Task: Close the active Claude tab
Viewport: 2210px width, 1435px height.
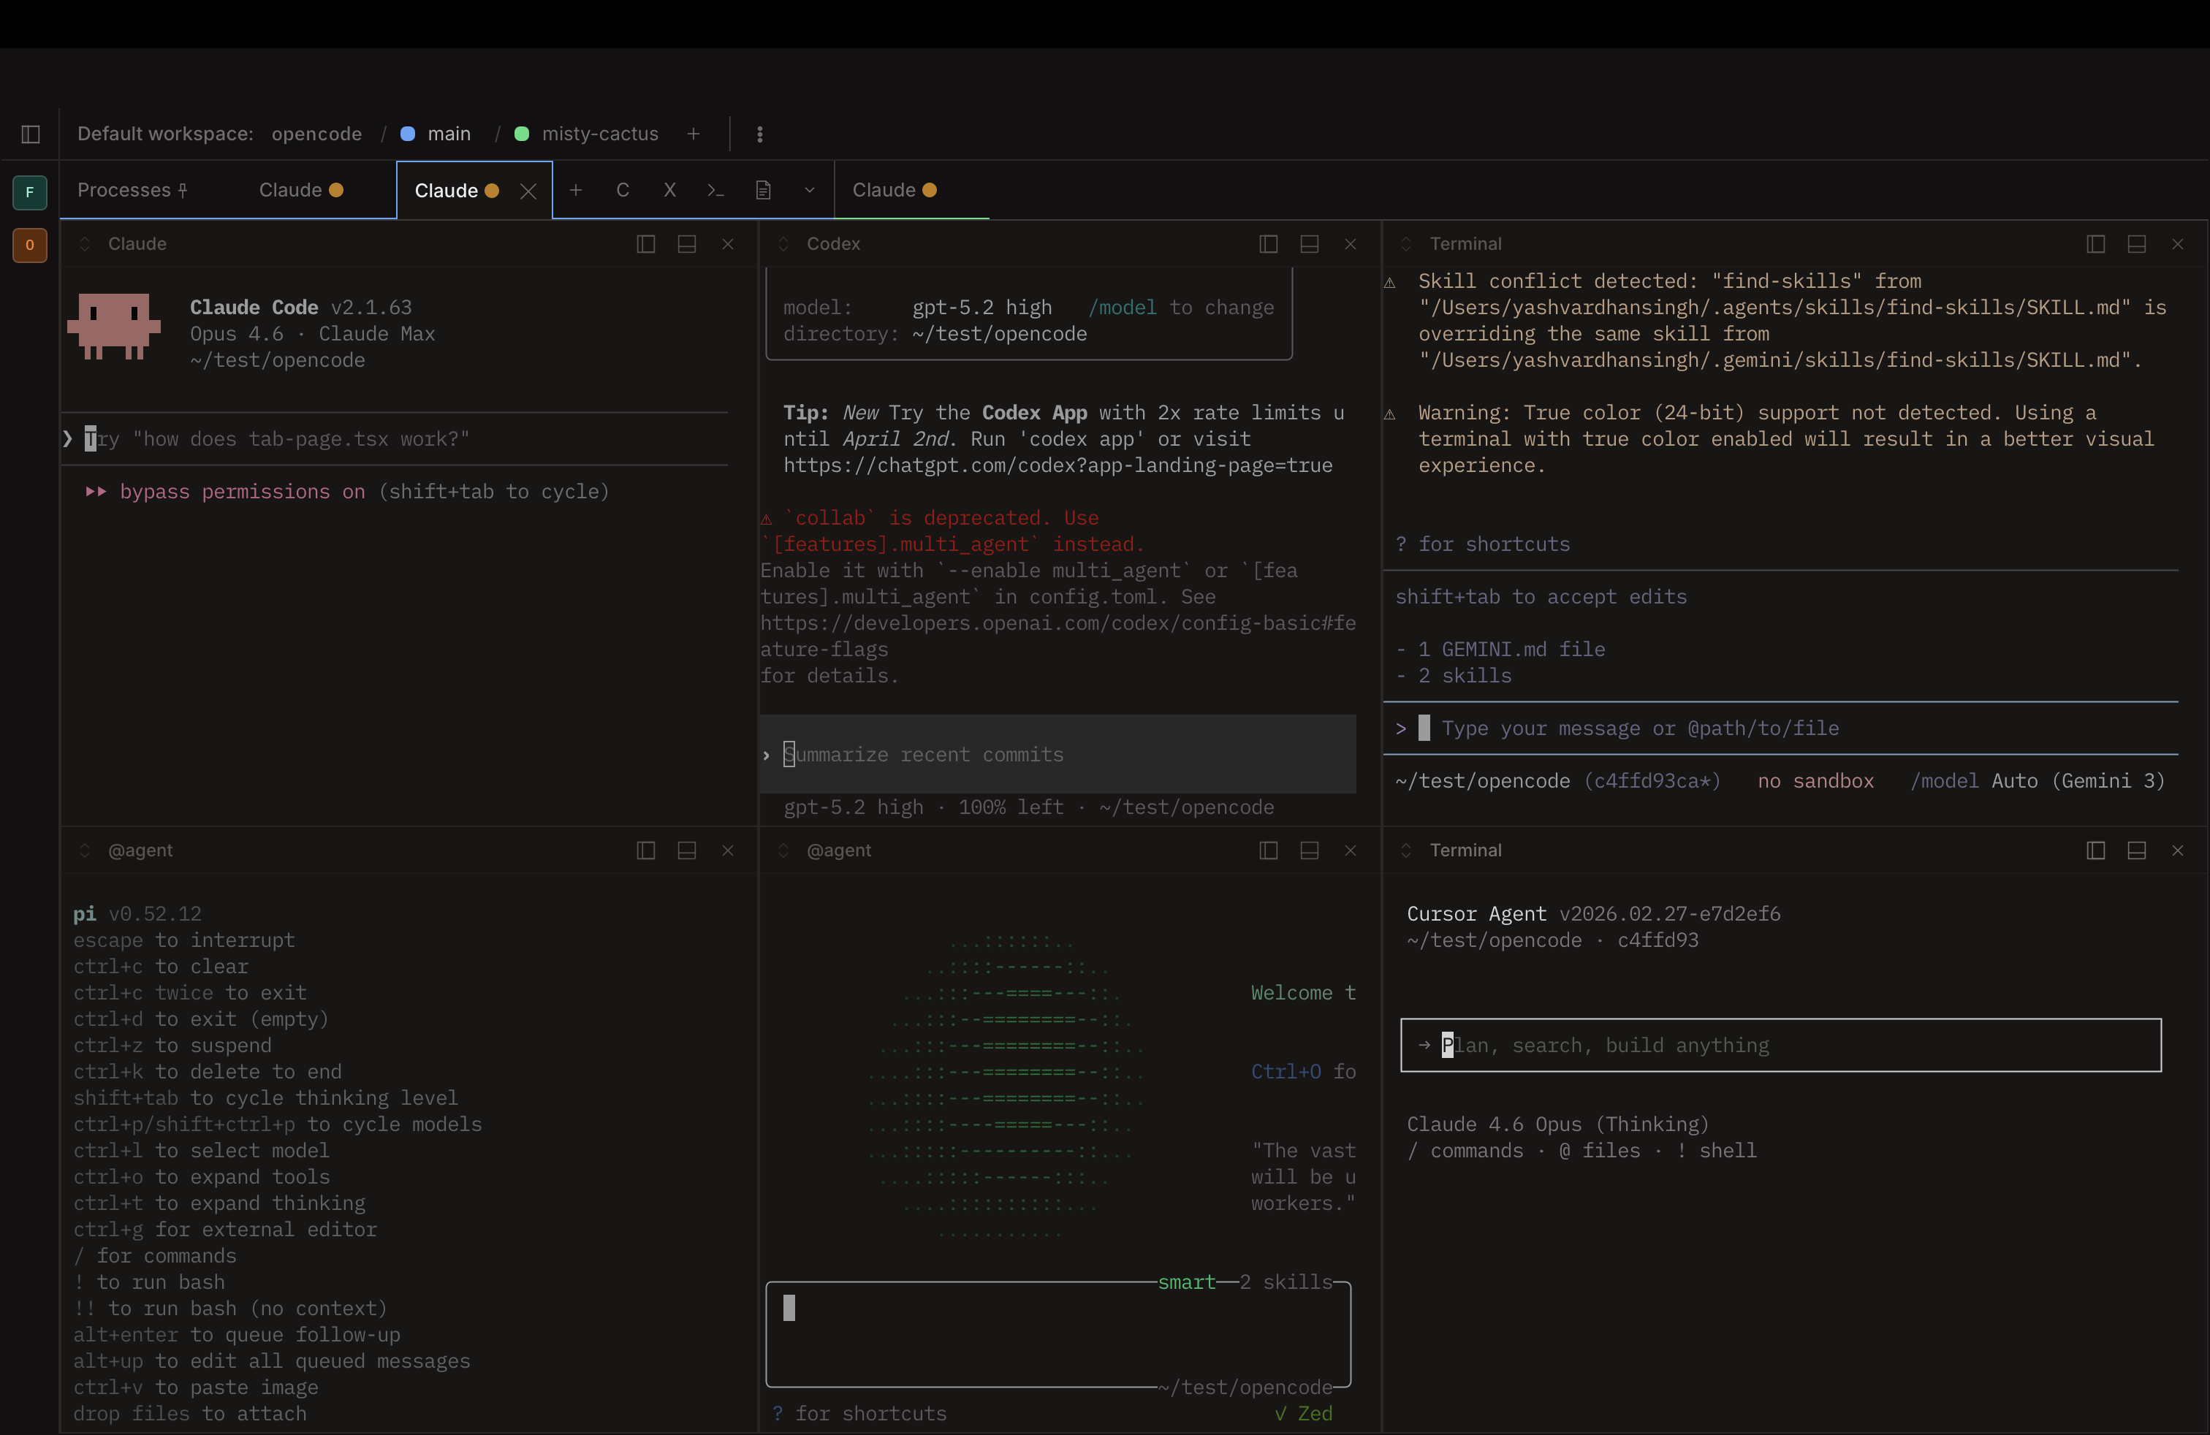Action: point(528,190)
